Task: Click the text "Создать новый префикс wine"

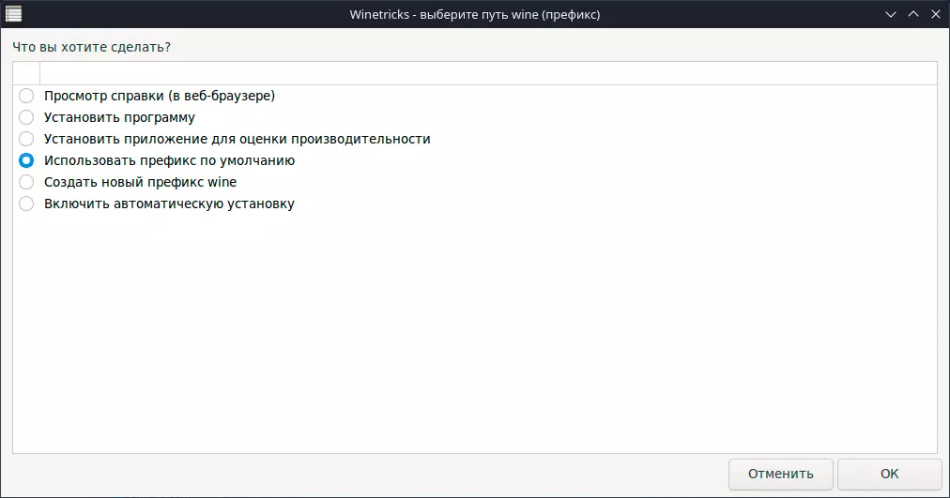Action: [140, 182]
